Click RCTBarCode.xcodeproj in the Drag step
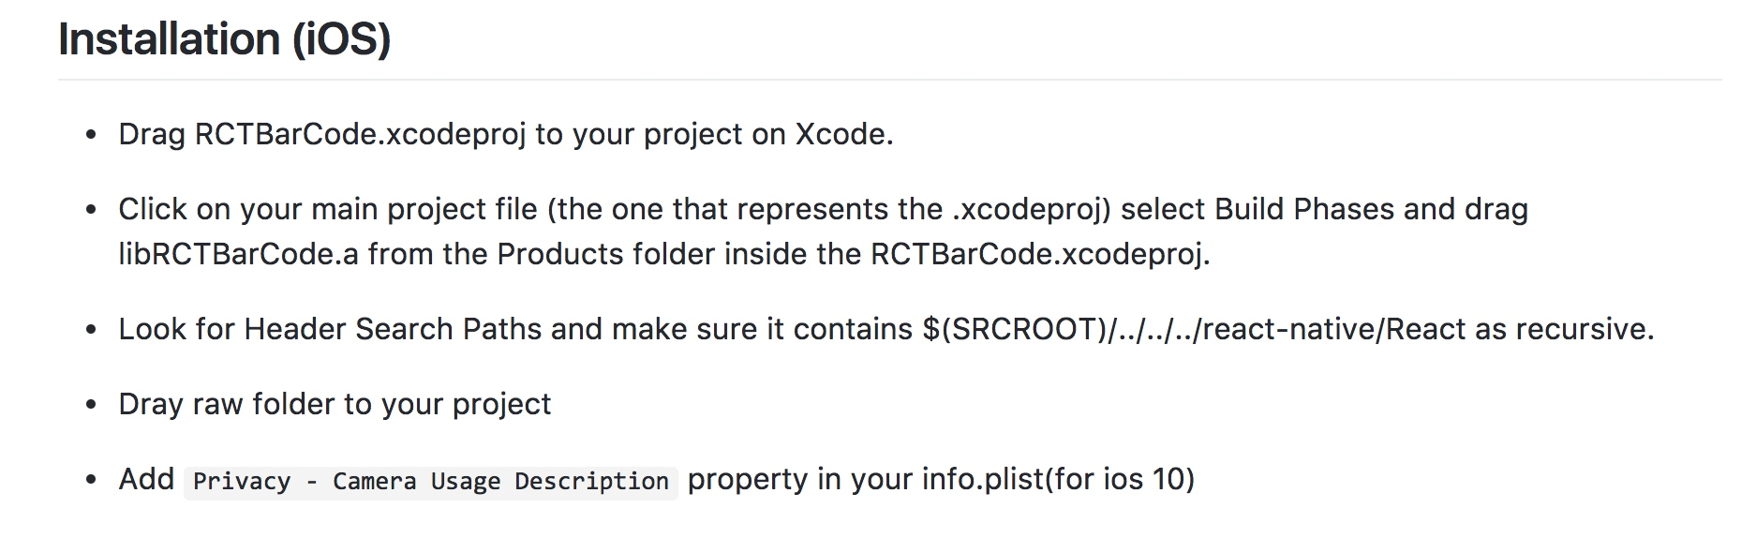 360,134
